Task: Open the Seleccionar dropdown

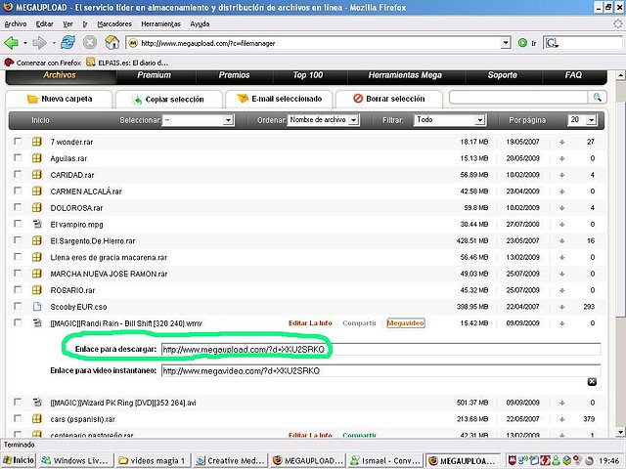Action: click(x=198, y=120)
